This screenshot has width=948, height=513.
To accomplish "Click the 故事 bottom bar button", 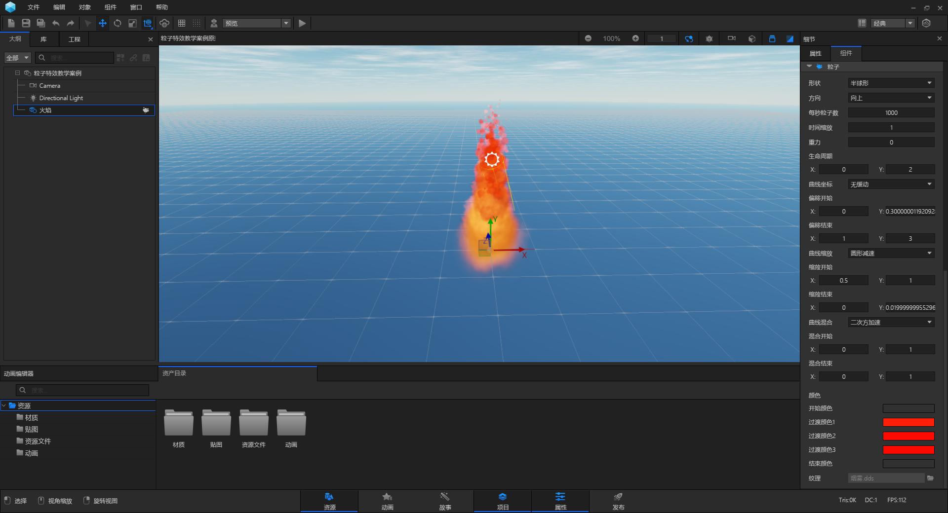I will 445,501.
